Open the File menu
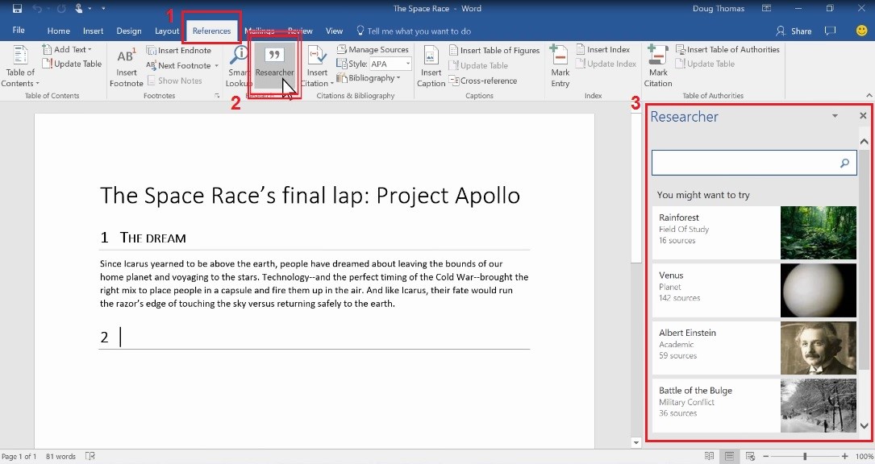Viewport: 875px width, 464px height. (19, 30)
